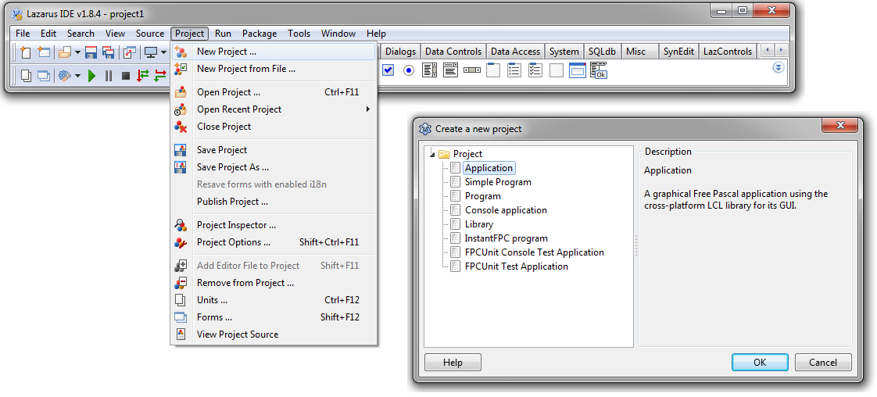Click the green Run arrow
The image size is (877, 397).
click(91, 75)
